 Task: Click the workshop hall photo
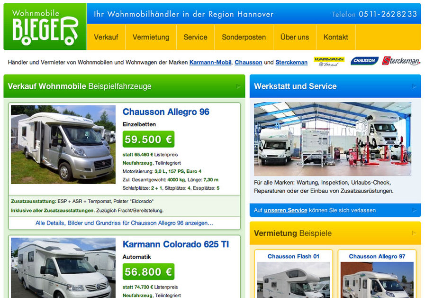[x=333, y=139]
